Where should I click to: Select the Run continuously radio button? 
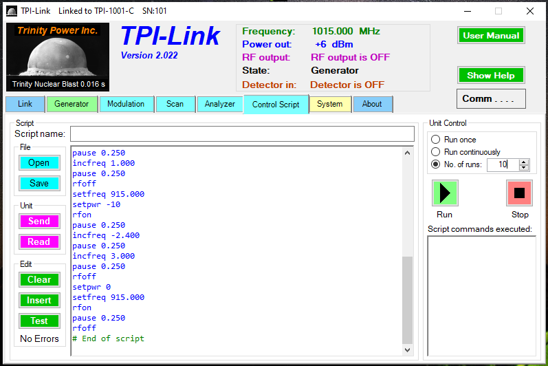(435, 152)
